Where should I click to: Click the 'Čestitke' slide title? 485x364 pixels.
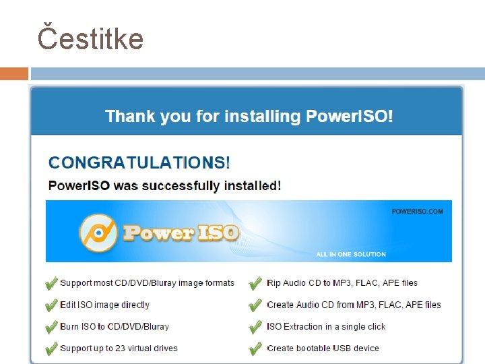90,37
